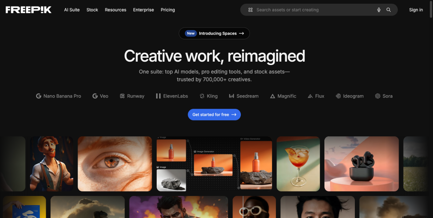Click the magnifying glass search icon

click(388, 10)
